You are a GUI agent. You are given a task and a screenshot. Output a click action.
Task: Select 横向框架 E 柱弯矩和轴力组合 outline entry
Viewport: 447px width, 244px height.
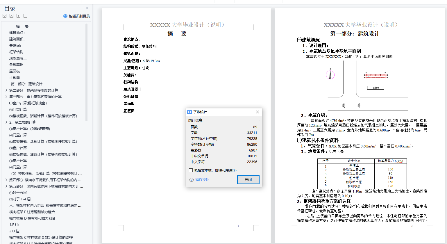tap(32, 212)
